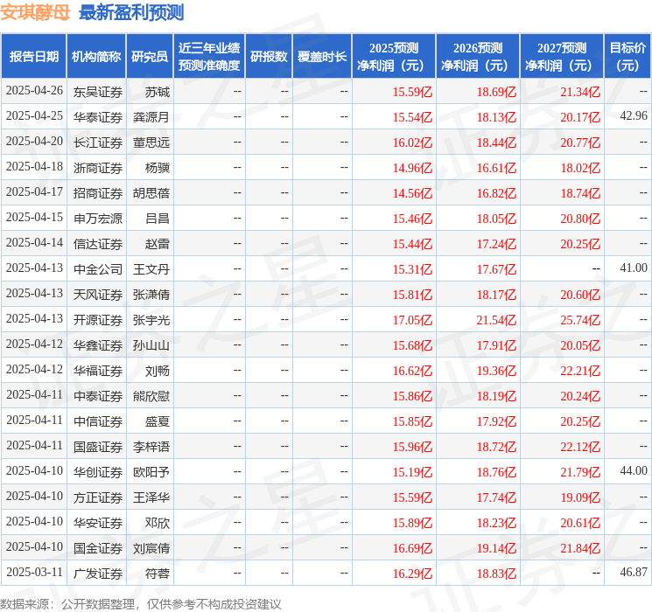Click target price 44.00
The height and width of the screenshot is (612, 652).
[634, 470]
